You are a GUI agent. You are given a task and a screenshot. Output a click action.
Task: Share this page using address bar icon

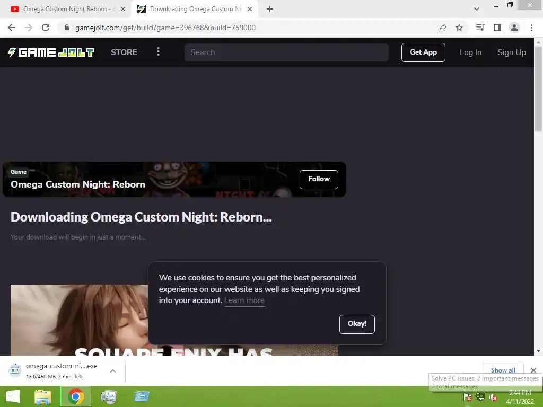(x=442, y=28)
